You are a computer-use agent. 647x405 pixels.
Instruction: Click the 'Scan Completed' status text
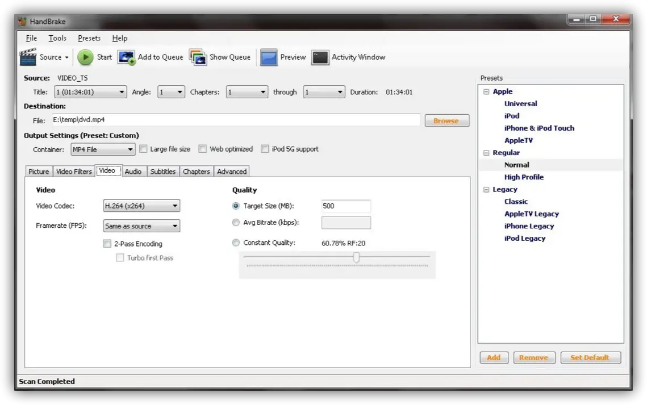click(x=47, y=382)
